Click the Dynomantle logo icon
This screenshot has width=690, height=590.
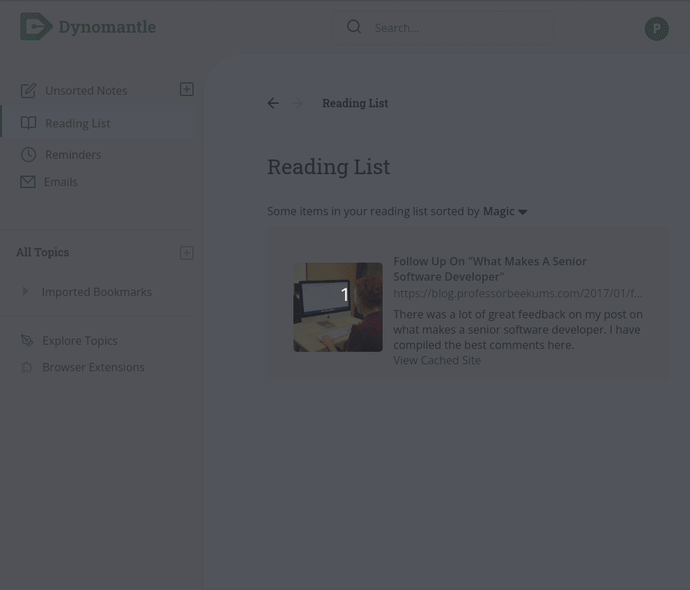pyautogui.click(x=36, y=26)
